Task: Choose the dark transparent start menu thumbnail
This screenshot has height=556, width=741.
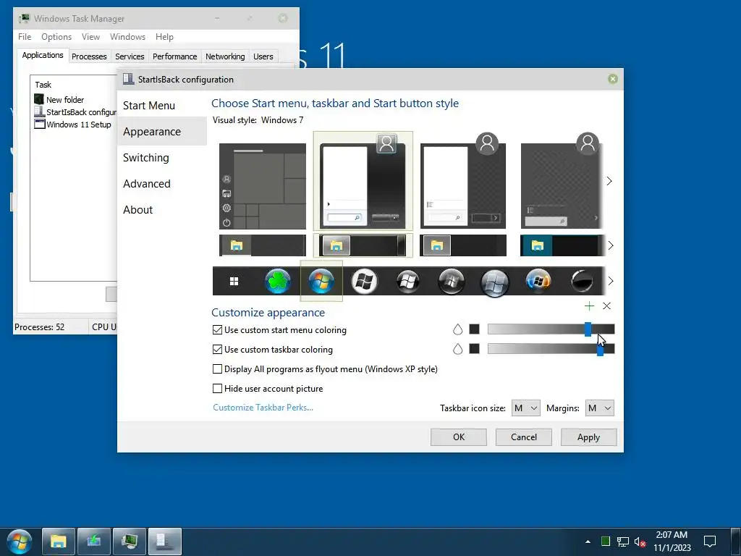Action: coord(562,181)
